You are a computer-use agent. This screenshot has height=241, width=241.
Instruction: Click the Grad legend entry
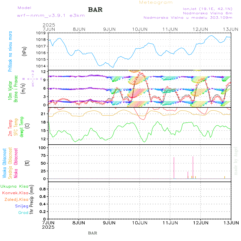(23, 213)
